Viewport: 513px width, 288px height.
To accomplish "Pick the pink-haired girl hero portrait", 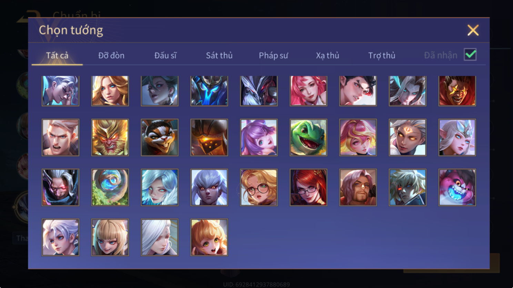I will click(x=308, y=91).
